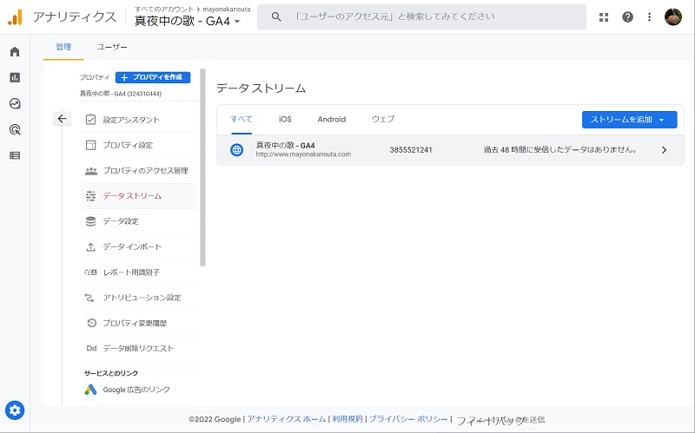This screenshot has height=433, width=695.
Task: Switch to the 管理 tab
Action: (x=63, y=47)
